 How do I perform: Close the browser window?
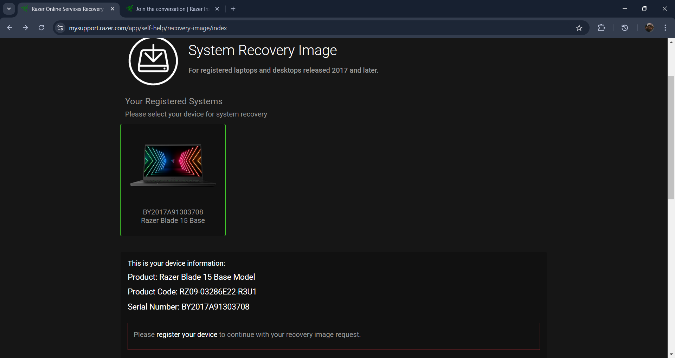click(664, 9)
